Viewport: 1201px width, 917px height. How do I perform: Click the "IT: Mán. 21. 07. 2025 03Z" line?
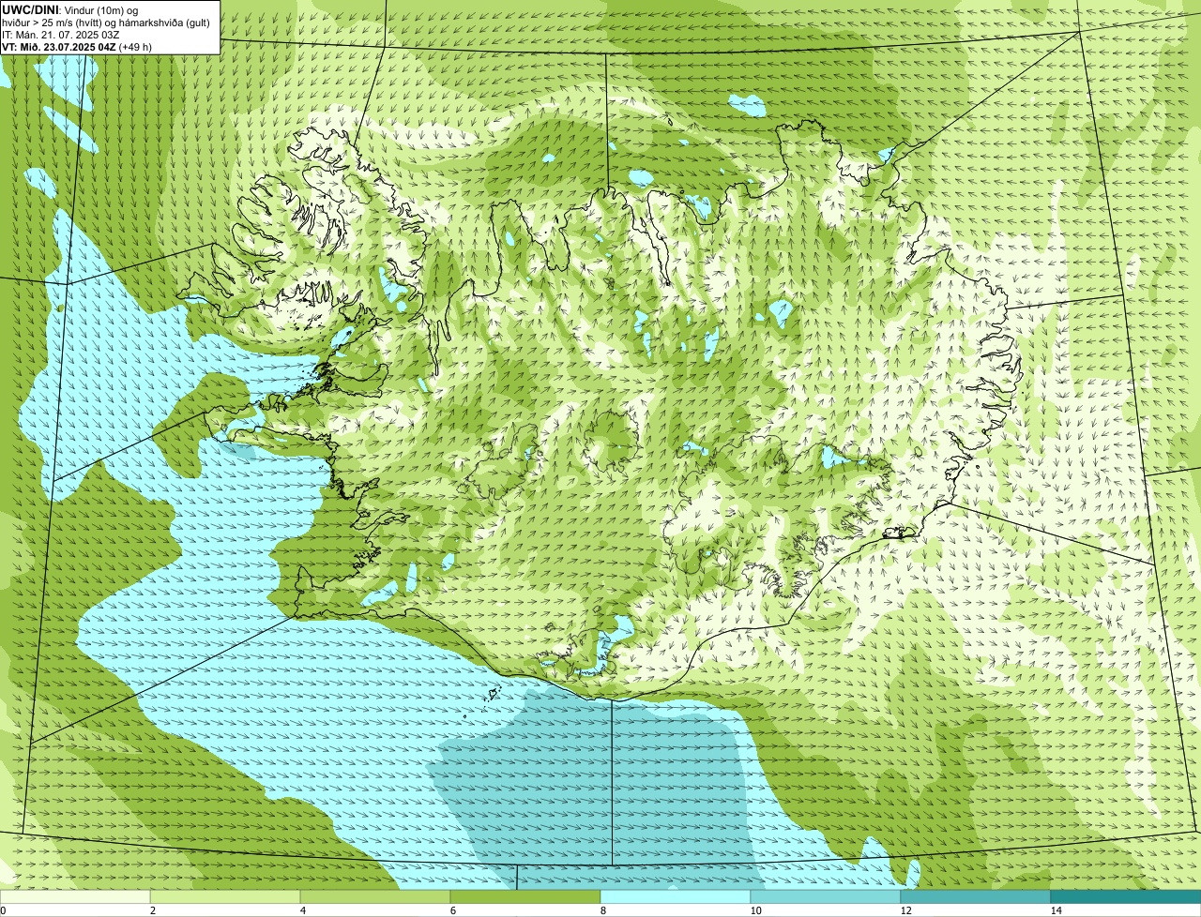[60, 34]
